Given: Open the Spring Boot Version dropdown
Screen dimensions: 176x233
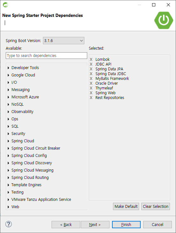Looking at the screenshot, I should click(64, 40).
